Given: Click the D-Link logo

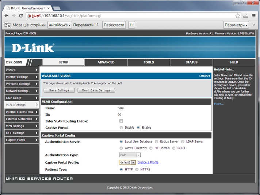Looking at the screenshot, I should (x=33, y=48).
